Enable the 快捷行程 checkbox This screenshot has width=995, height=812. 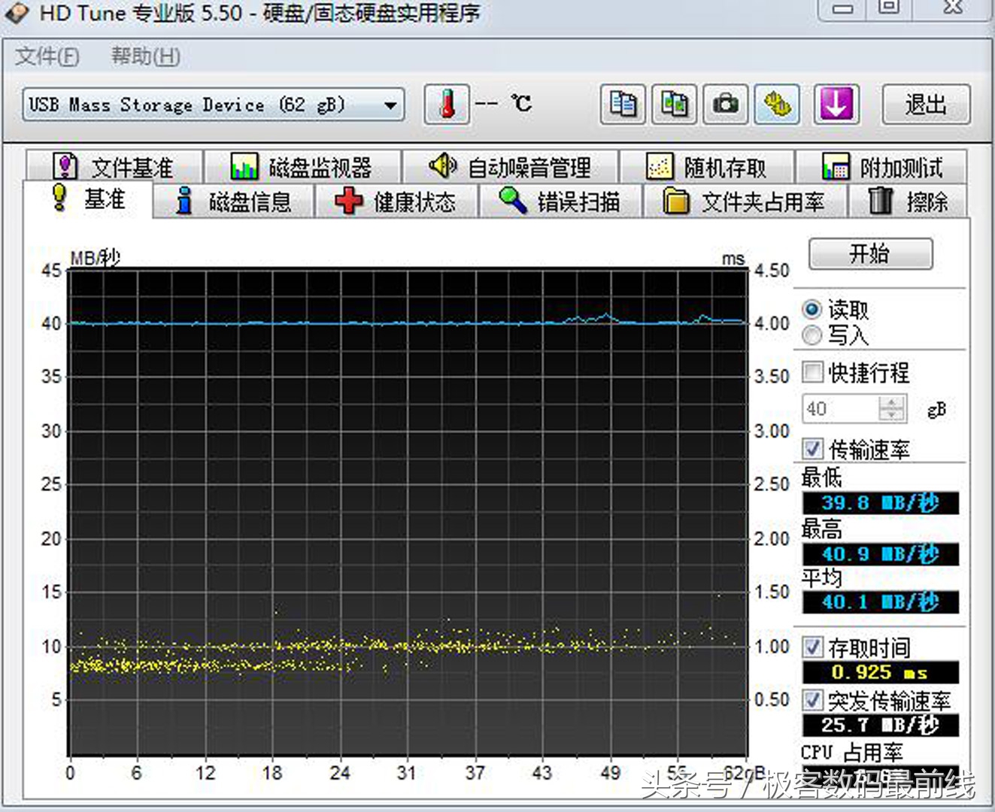[813, 372]
